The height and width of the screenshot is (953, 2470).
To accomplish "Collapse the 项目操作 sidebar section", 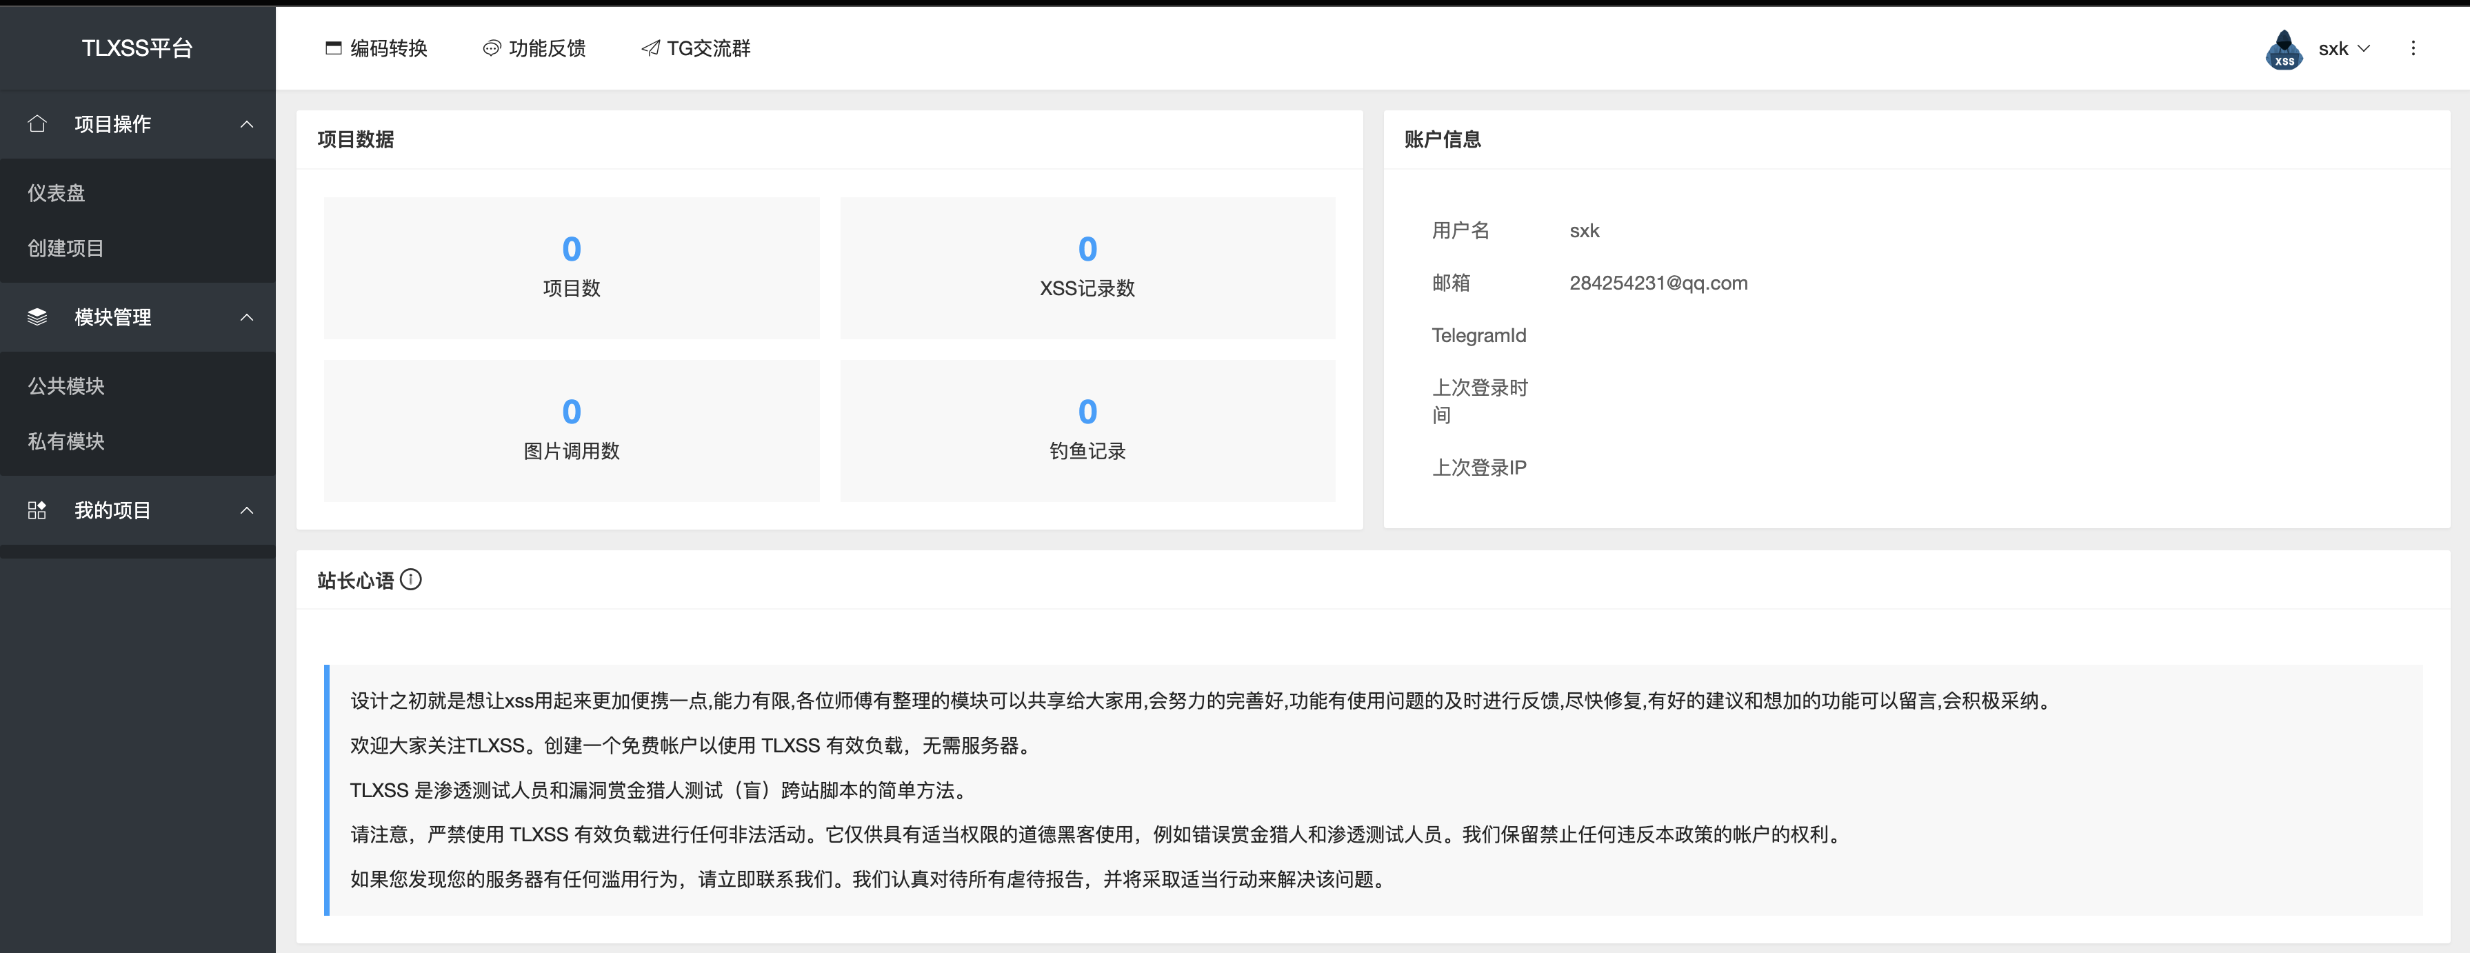I will pos(246,123).
